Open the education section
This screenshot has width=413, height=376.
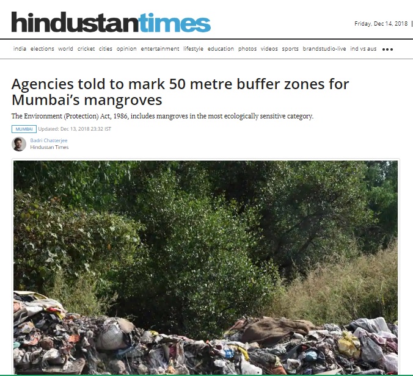click(x=221, y=49)
